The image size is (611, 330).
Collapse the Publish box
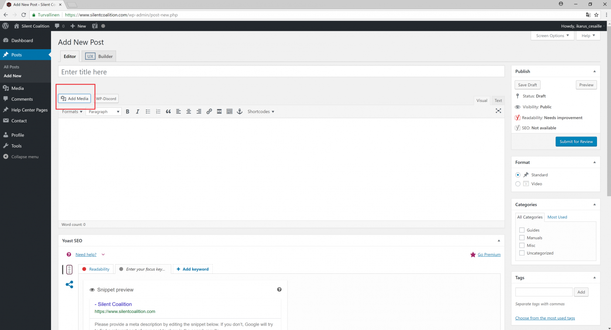click(594, 71)
